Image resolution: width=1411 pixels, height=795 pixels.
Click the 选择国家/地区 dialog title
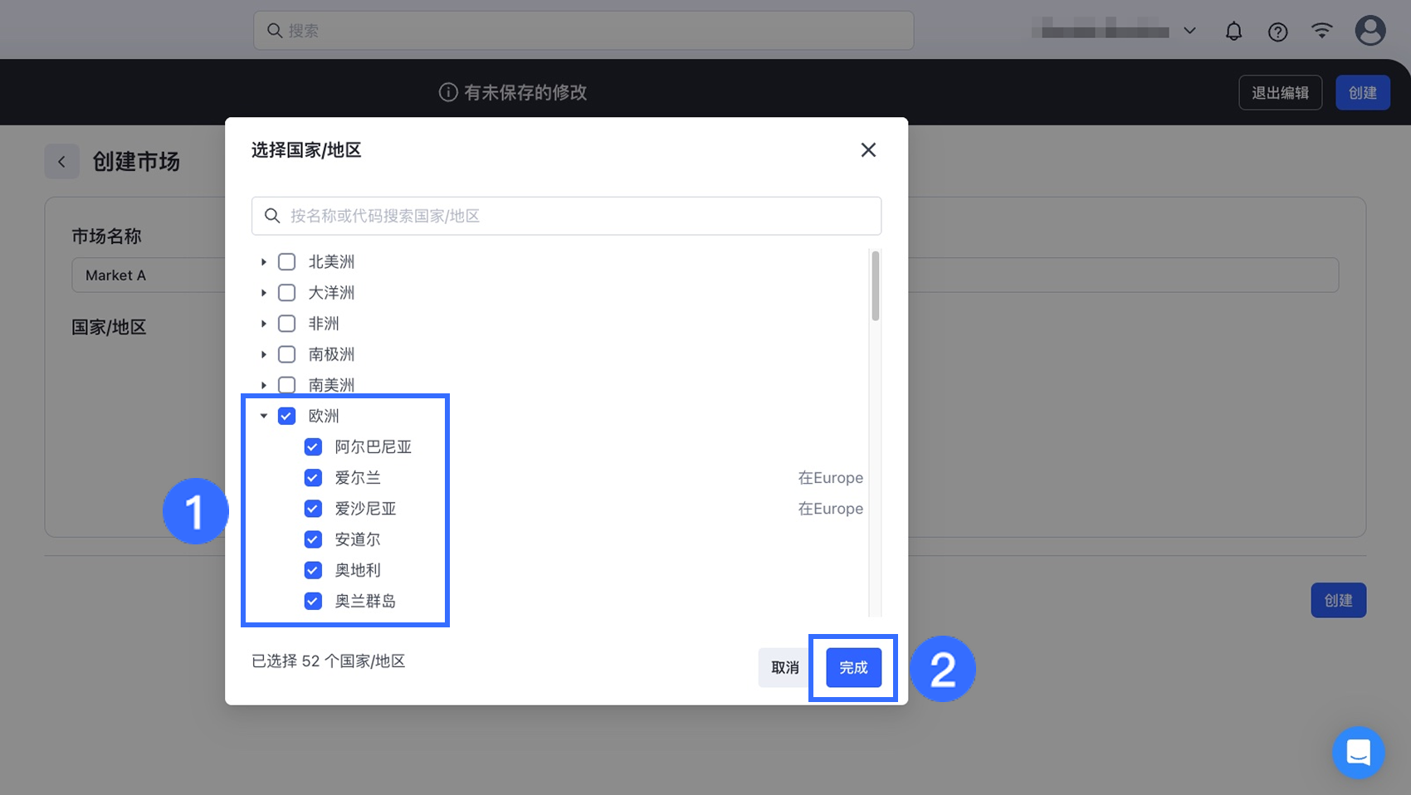point(306,150)
